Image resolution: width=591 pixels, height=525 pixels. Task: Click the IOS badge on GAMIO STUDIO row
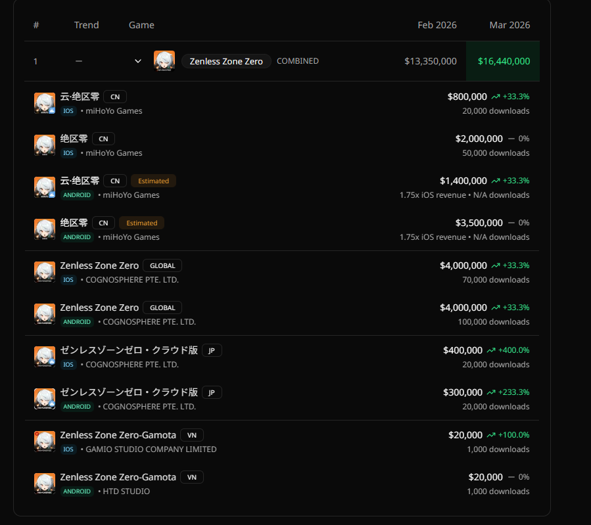68,449
